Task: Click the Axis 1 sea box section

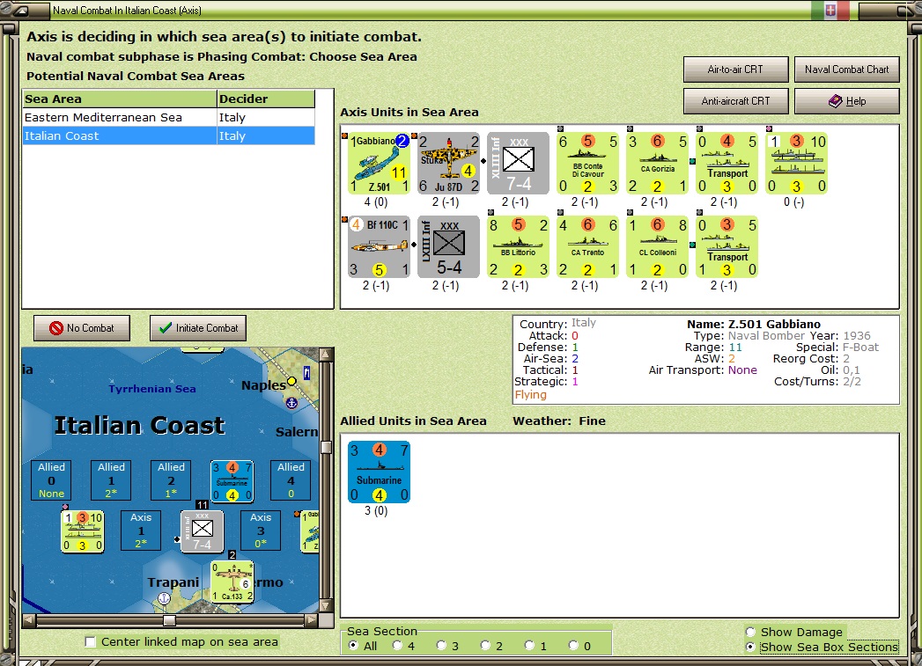Action: [x=141, y=531]
